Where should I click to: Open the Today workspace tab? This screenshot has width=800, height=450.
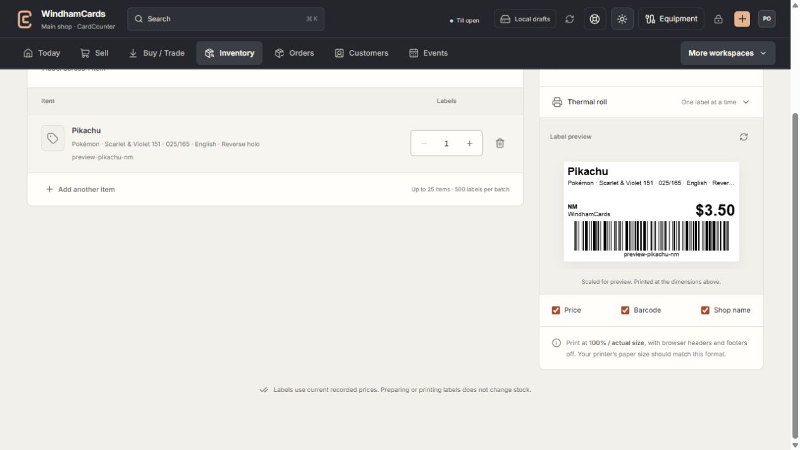[x=42, y=53]
